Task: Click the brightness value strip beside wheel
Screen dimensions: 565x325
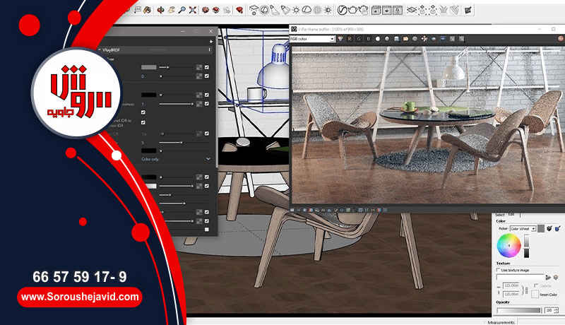Action: click(526, 246)
